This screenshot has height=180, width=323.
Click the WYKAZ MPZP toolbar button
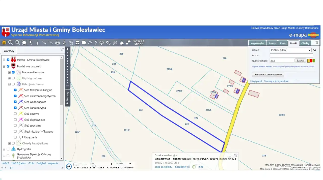(139, 43)
